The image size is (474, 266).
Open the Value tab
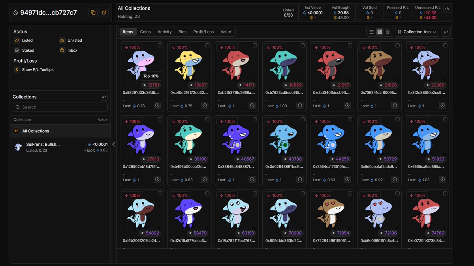tap(226, 32)
